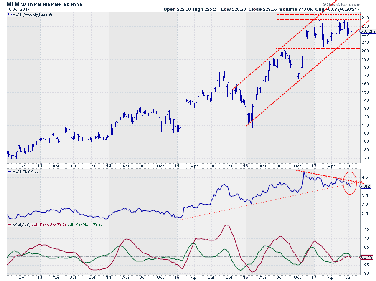Click the 115 RRG axis label
Screen dimensions: 376x281
[x=366, y=230]
